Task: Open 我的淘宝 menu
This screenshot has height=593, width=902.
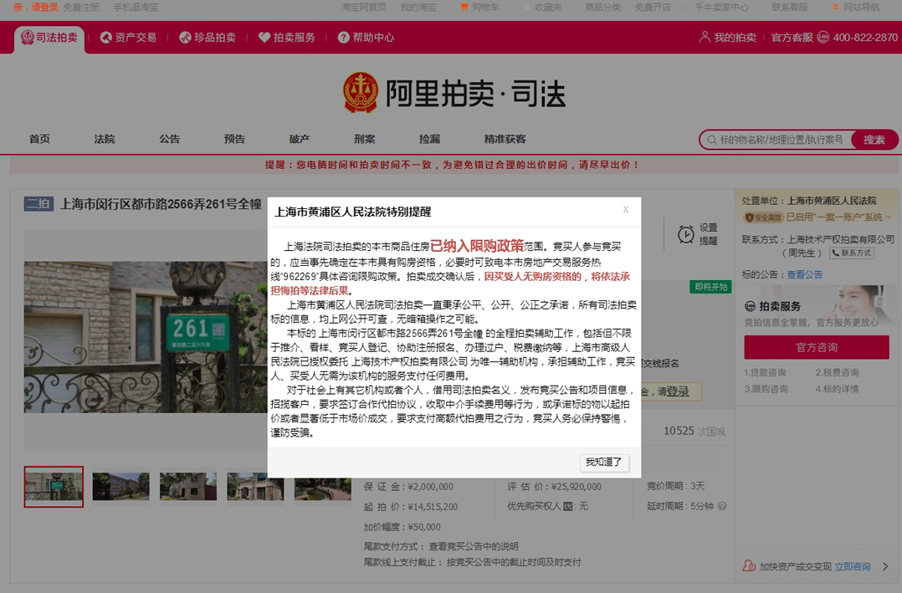Action: click(418, 7)
